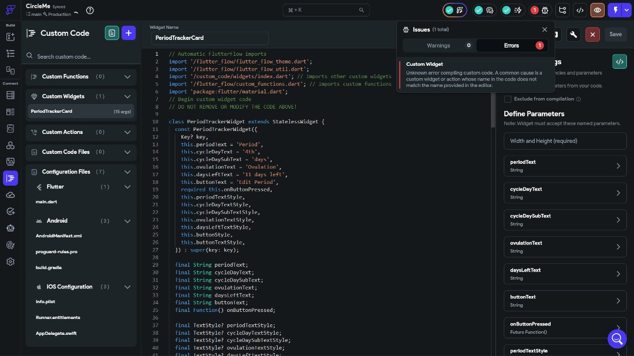The height and width of the screenshot is (356, 634).
Task: Click the Save button
Action: click(x=615, y=34)
